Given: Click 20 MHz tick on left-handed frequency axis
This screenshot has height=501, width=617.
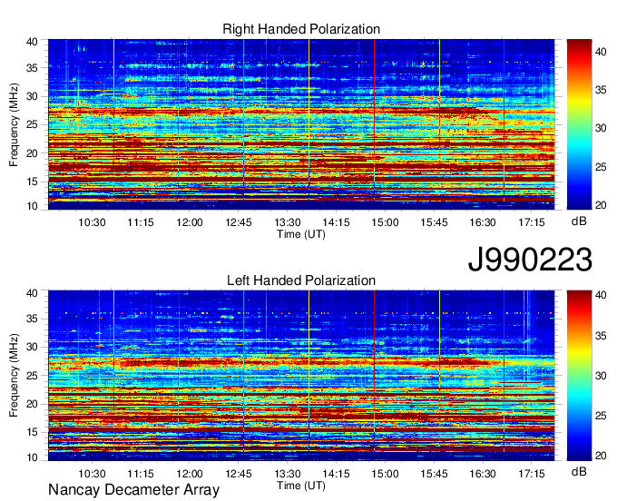Looking at the screenshot, I should click(x=32, y=404).
